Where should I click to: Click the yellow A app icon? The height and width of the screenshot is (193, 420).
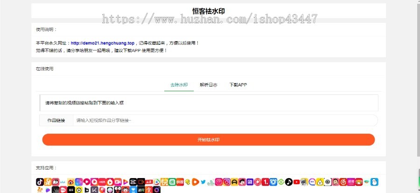tap(234, 182)
